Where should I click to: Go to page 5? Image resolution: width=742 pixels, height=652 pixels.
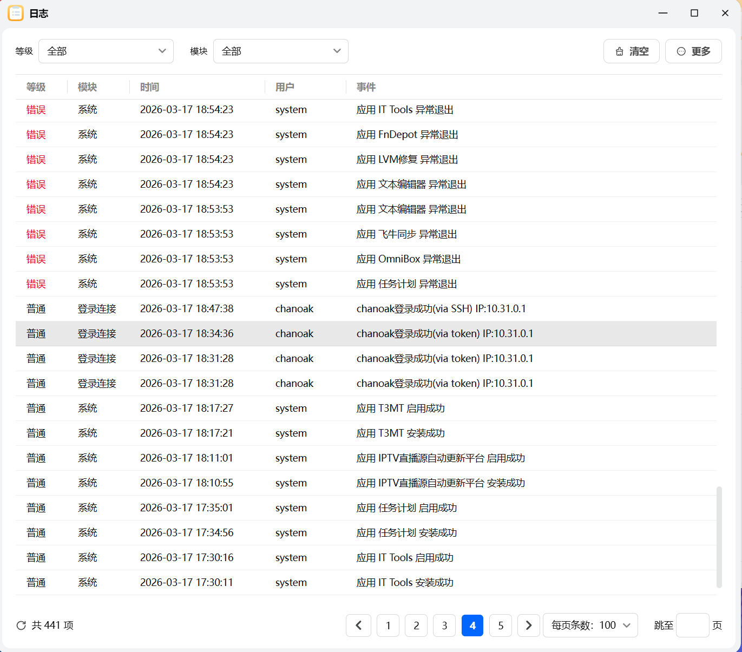click(x=501, y=625)
